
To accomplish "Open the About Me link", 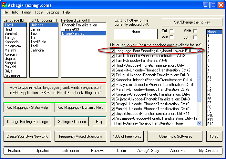I will pos(178,151).
